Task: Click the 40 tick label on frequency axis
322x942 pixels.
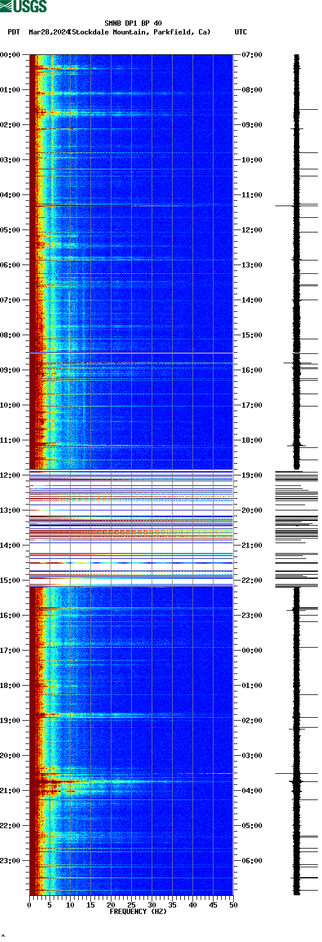Action: click(x=192, y=905)
